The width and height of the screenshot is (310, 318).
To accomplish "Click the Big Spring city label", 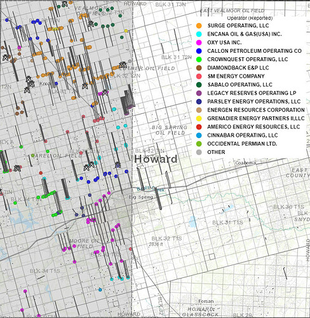I will click(x=141, y=197).
